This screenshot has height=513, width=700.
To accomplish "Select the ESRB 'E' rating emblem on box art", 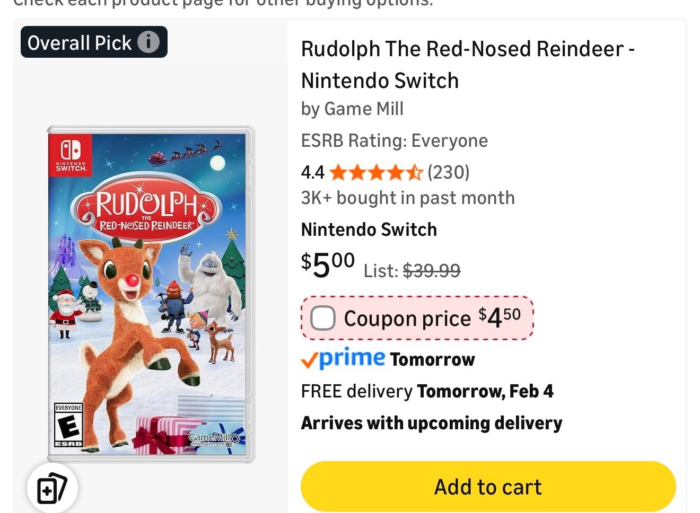I will [67, 424].
